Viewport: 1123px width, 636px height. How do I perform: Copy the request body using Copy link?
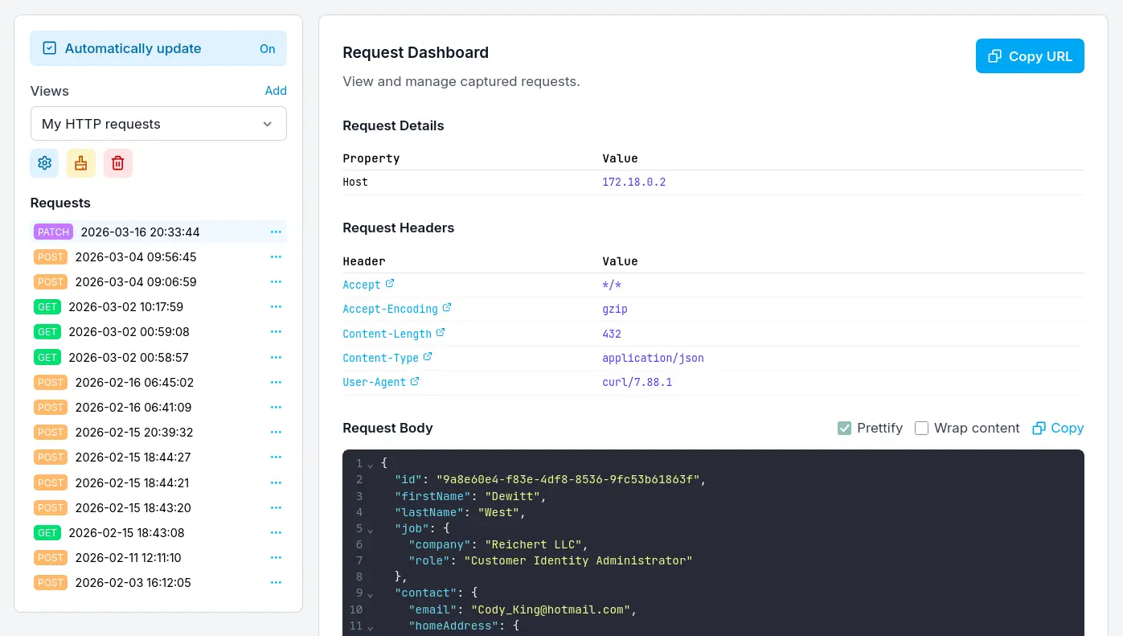(x=1058, y=428)
